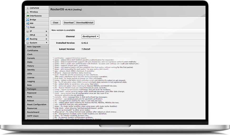230x135 pixels.
Task: Click the CAPsMAN antenna icon
Action: (28, 8)
